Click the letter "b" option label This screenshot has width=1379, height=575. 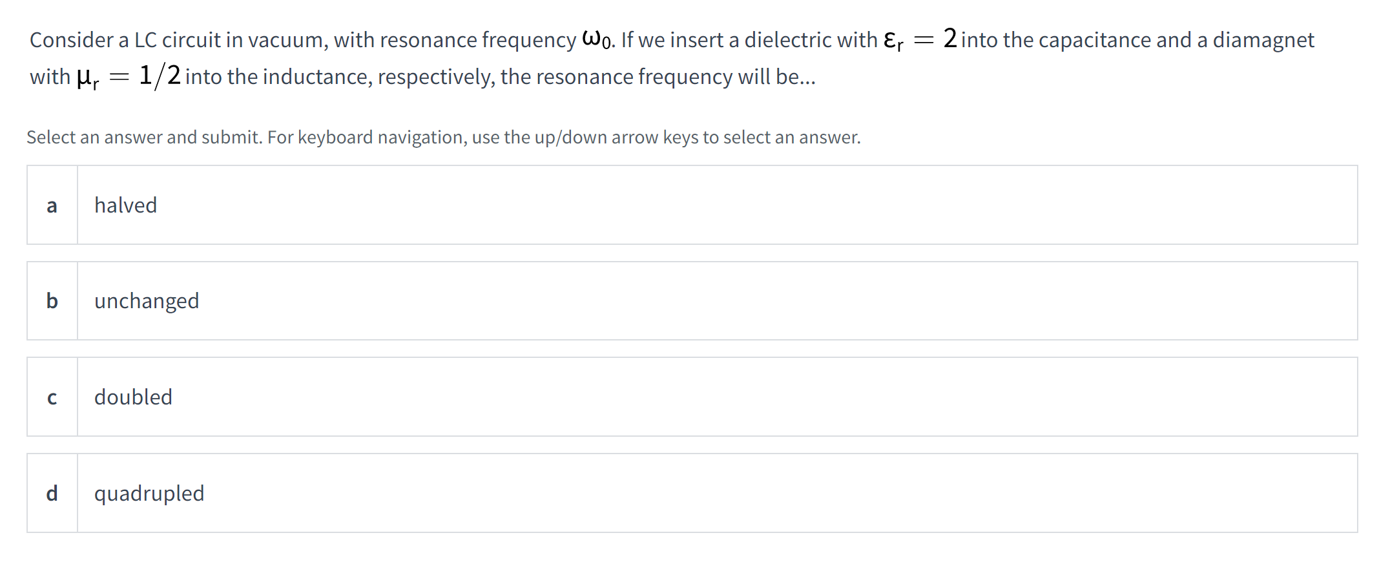[x=52, y=301]
